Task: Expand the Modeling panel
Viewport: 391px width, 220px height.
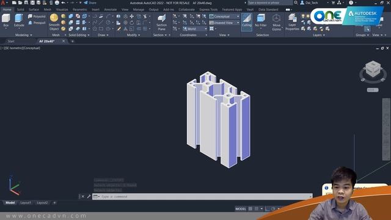Action: click(x=24, y=35)
